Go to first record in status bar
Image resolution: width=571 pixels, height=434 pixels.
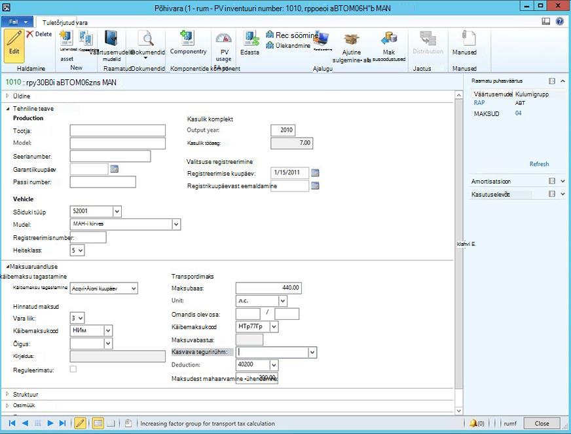12,423
